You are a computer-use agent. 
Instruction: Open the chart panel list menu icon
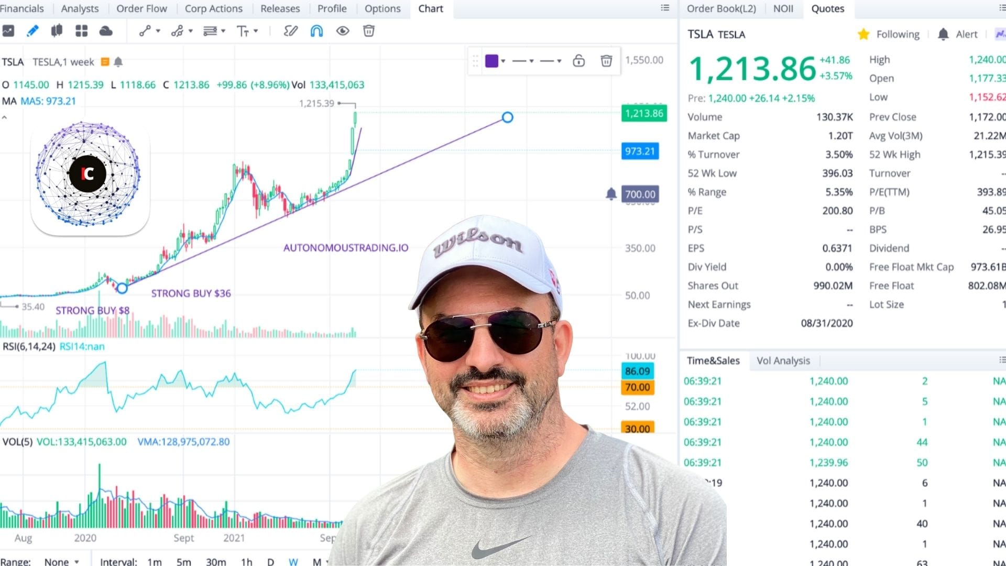(x=665, y=8)
